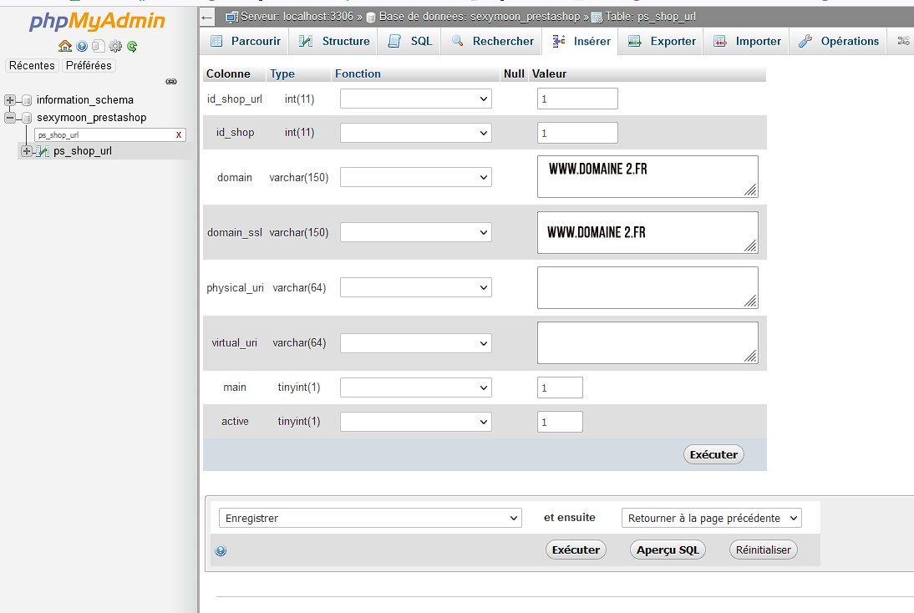Click the back arrow collapse panel icon
The image size is (914, 613).
[x=206, y=18]
